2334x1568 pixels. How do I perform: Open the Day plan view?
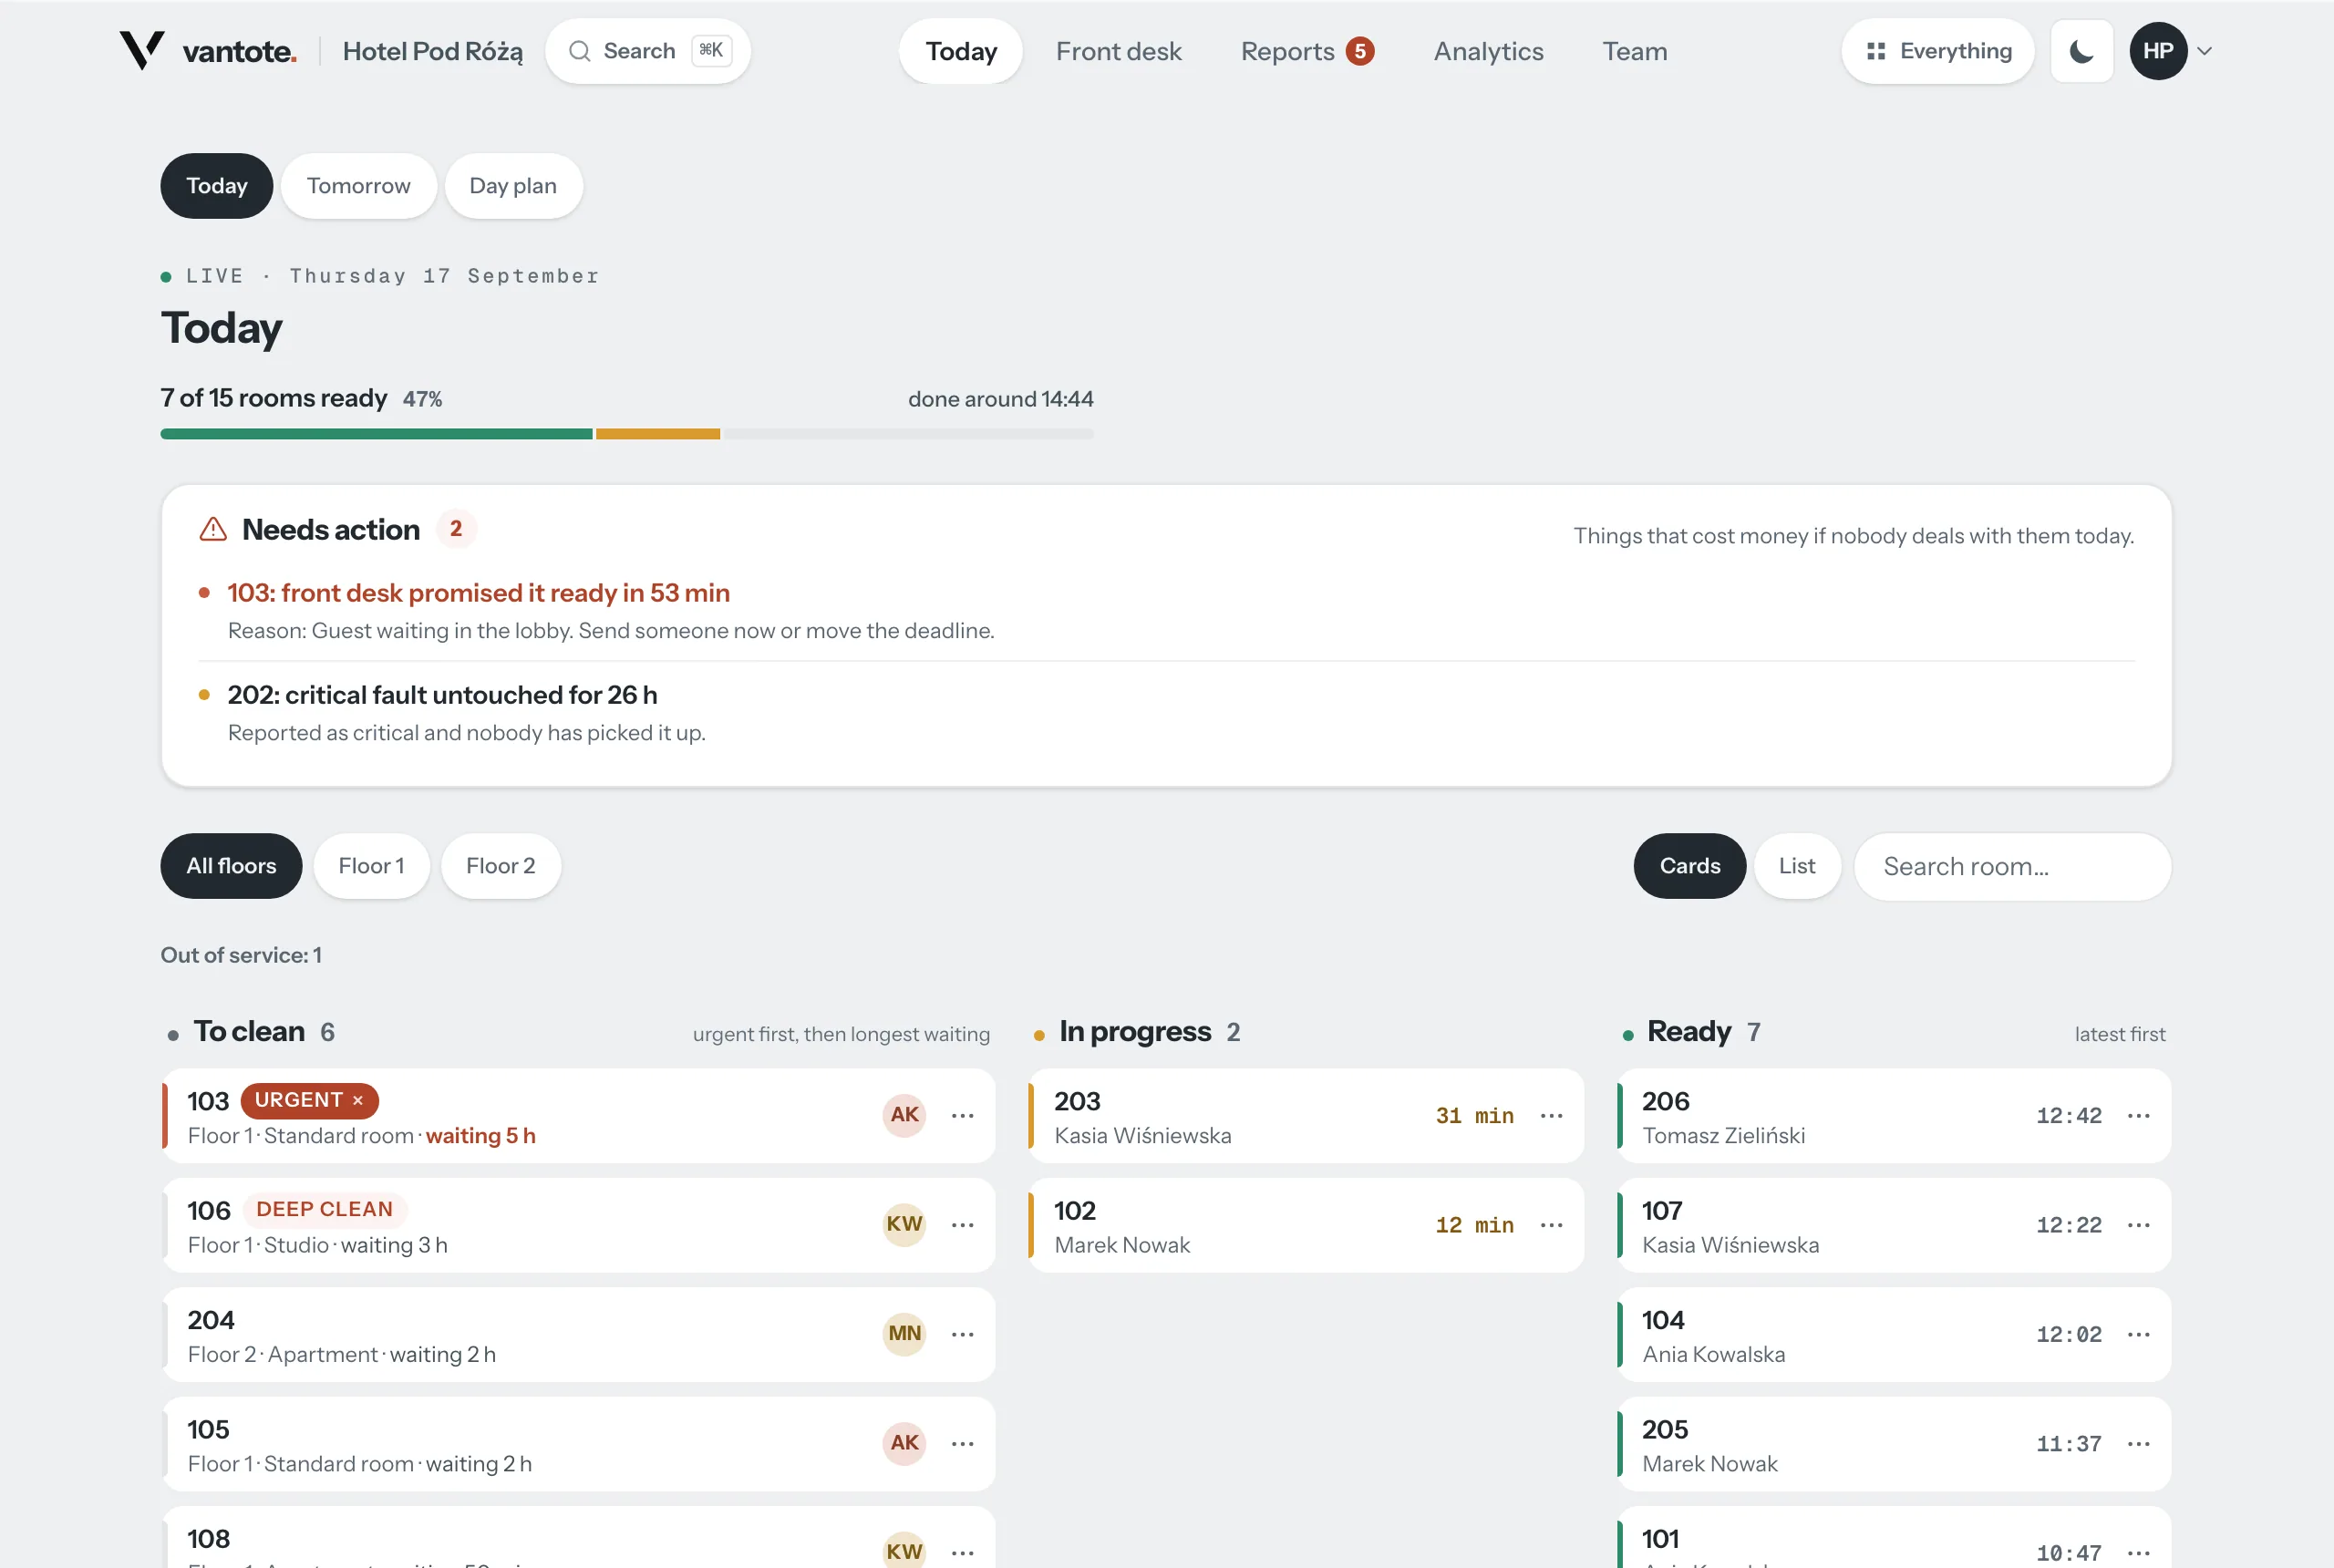pyautogui.click(x=512, y=186)
